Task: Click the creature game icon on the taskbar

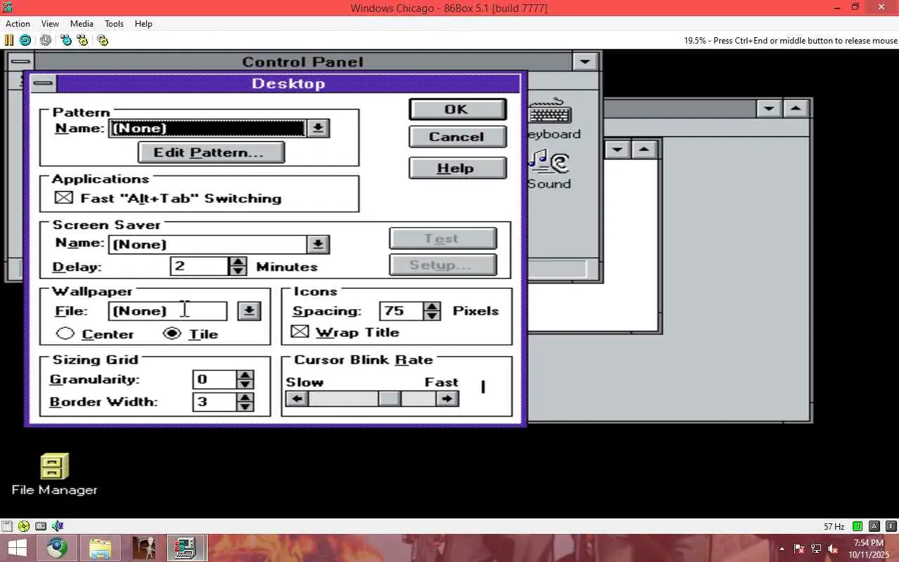Action: coord(144,548)
